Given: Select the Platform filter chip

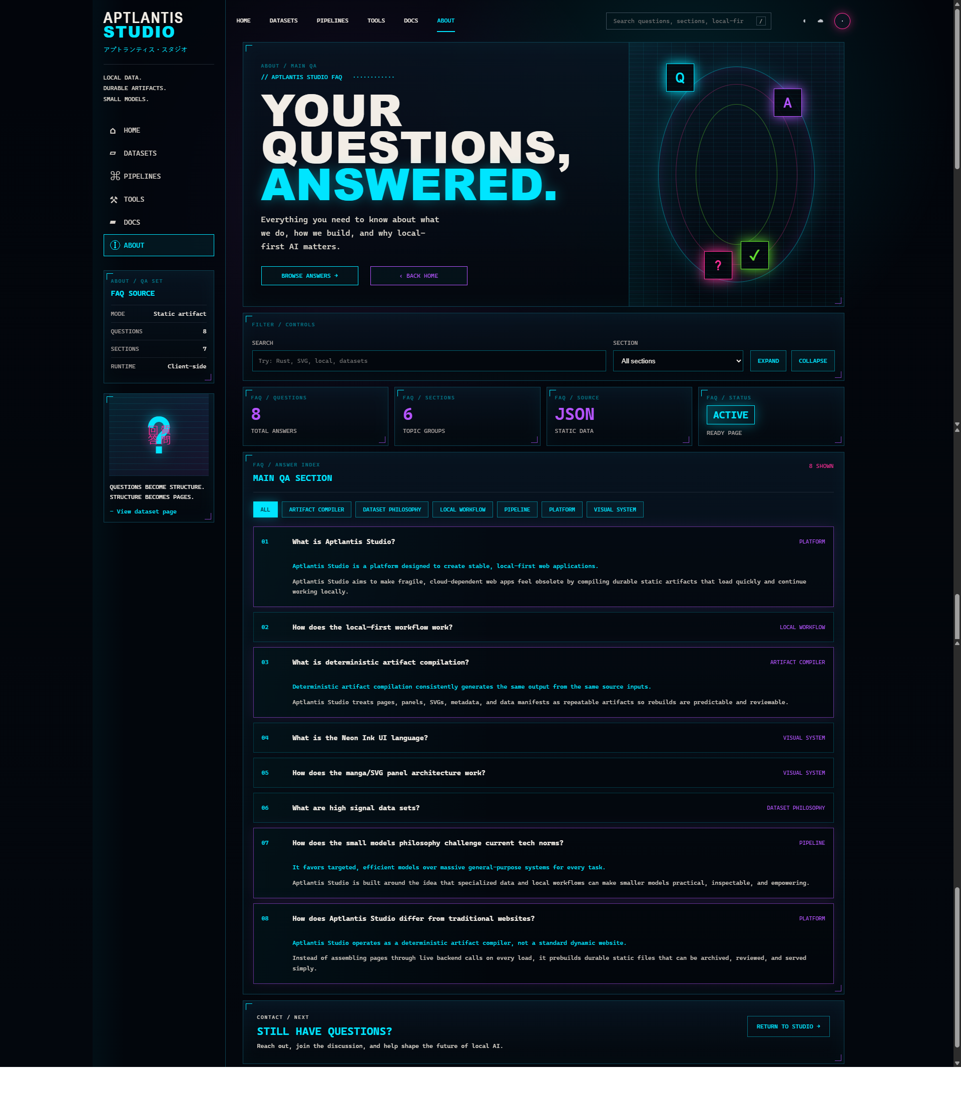Looking at the screenshot, I should 562,510.
